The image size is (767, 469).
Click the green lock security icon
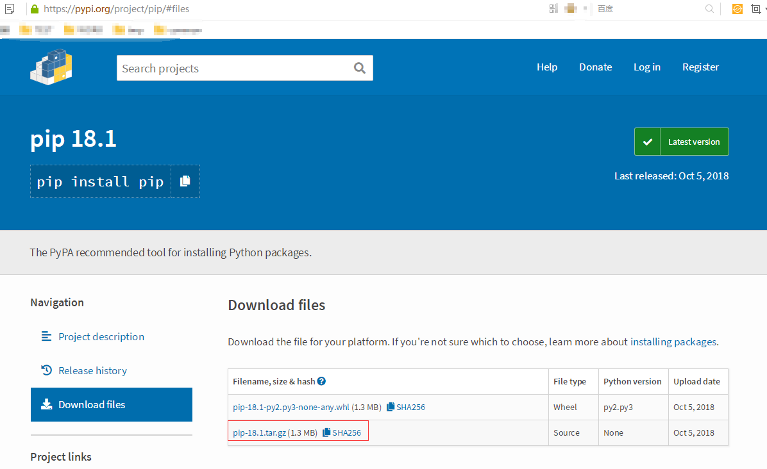coord(34,9)
